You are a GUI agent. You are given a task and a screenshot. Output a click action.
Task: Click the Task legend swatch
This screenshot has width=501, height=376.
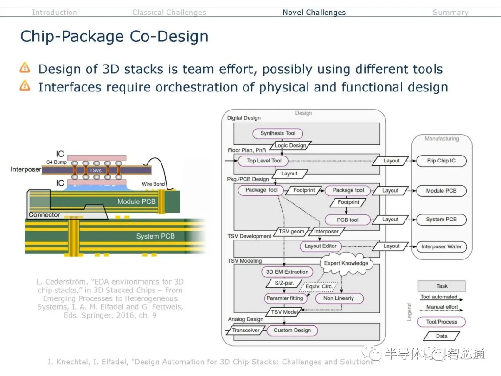442,286
